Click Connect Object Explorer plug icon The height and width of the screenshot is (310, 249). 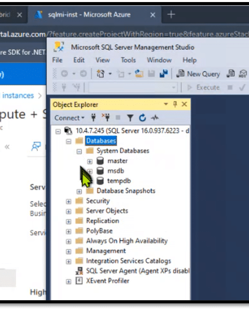93,118
